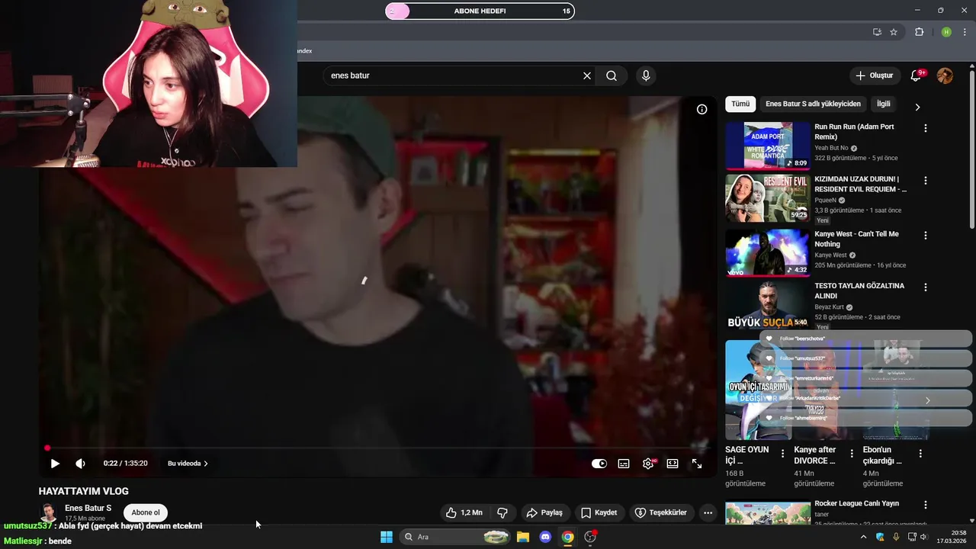Select the Tümü filter chip
Screen dimensions: 976x549
pyautogui.click(x=740, y=104)
